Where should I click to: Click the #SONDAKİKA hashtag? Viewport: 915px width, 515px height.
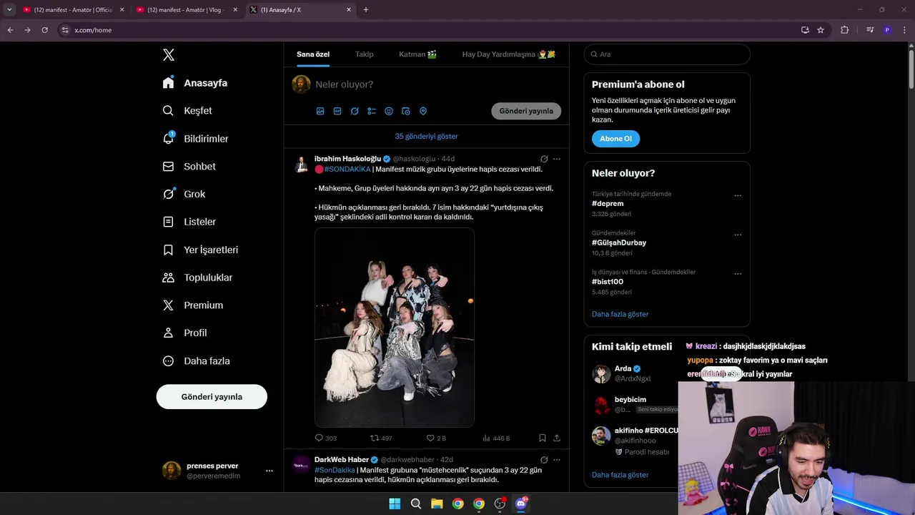pyautogui.click(x=347, y=170)
